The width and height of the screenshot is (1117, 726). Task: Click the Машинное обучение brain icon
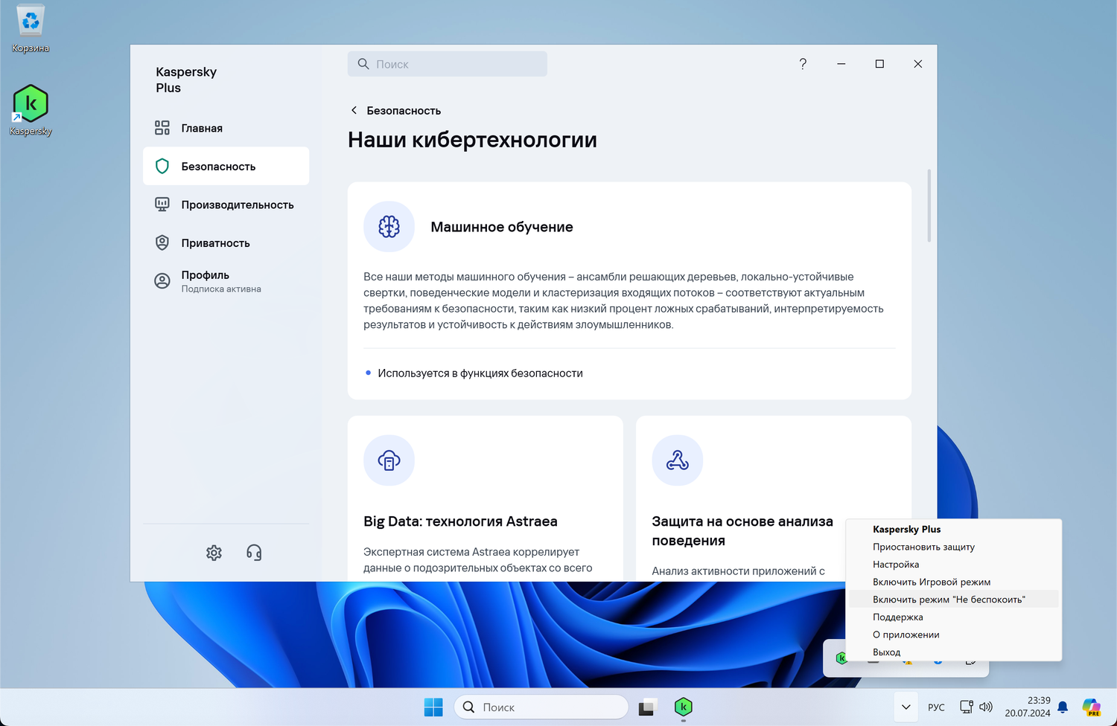pos(389,226)
